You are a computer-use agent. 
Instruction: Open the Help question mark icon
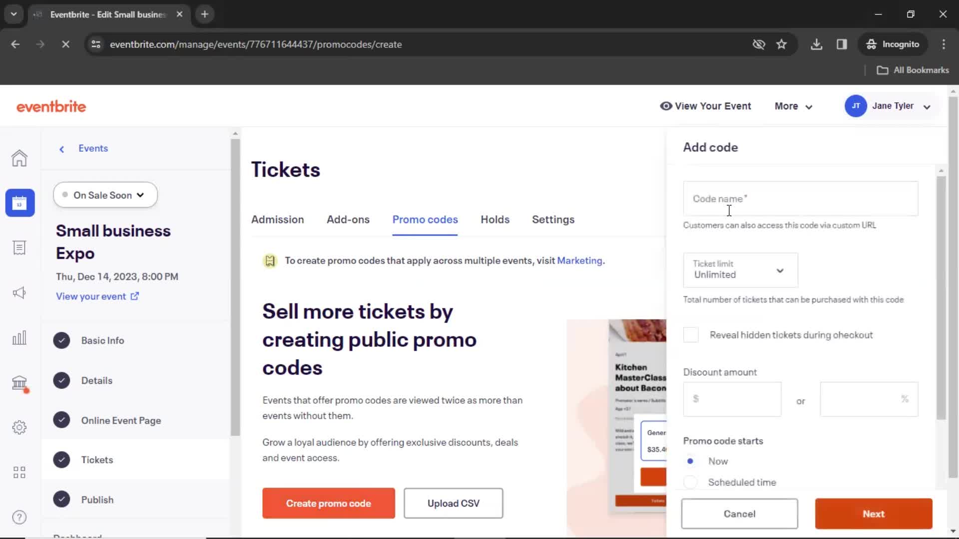[19, 517]
